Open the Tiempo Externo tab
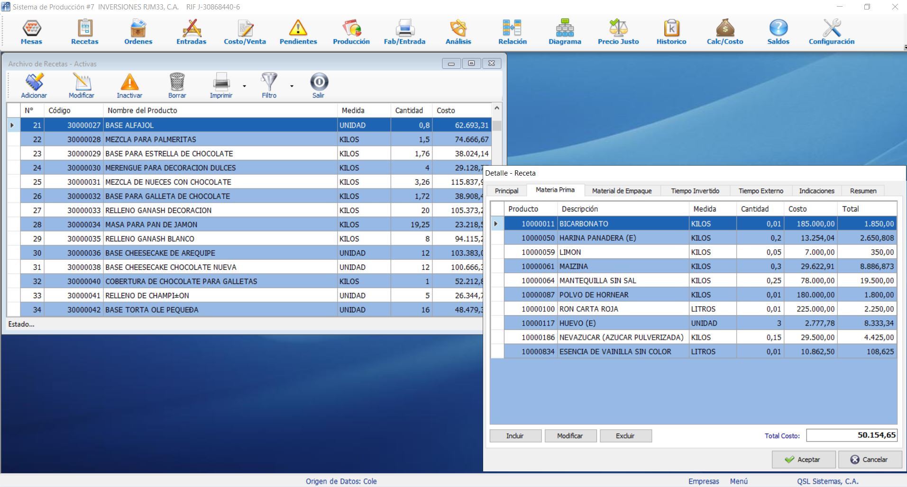The image size is (907, 487). coord(761,191)
